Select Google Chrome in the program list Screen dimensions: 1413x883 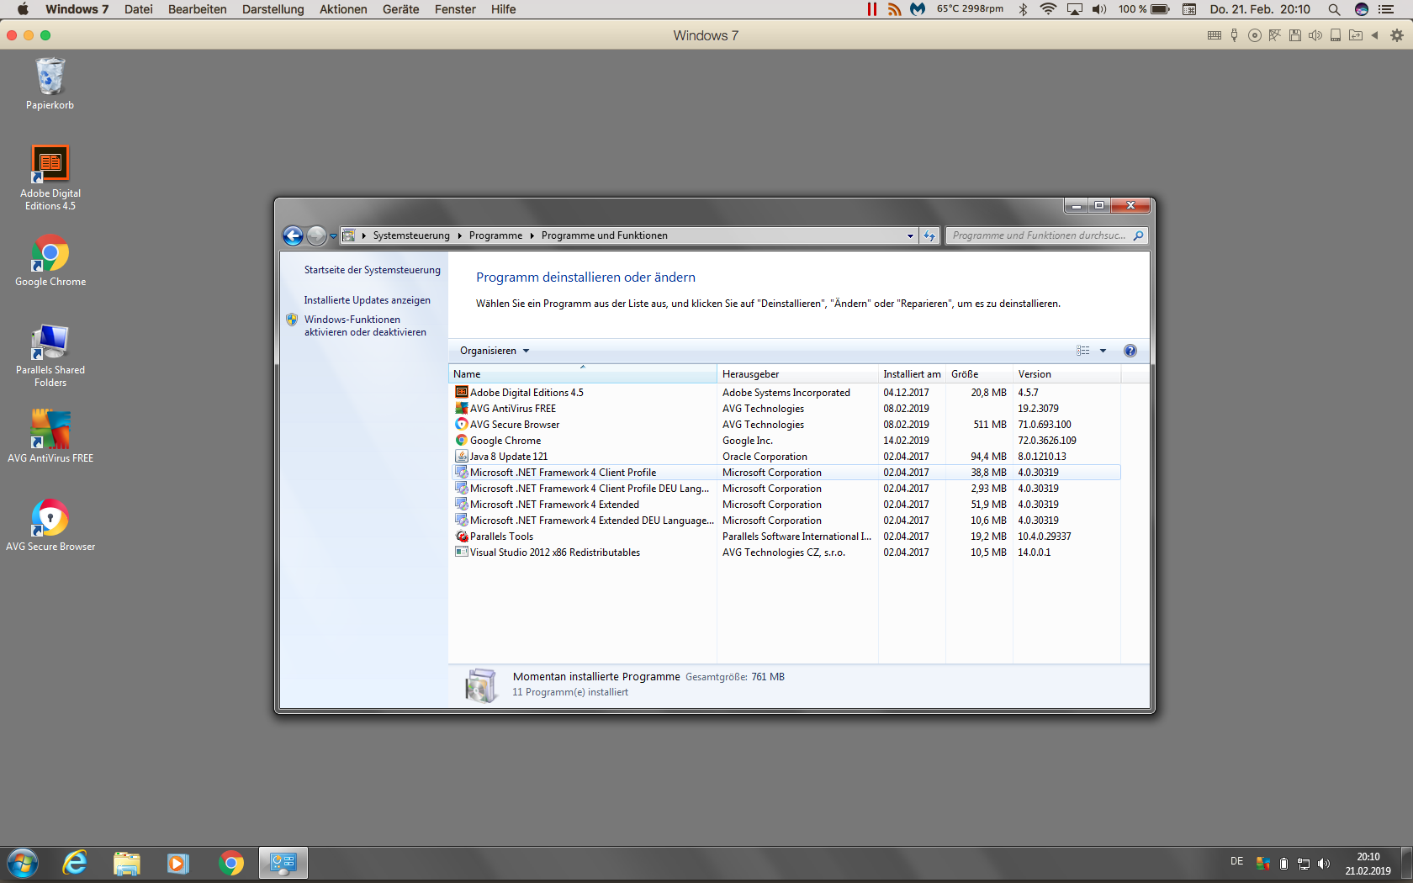pos(786,441)
